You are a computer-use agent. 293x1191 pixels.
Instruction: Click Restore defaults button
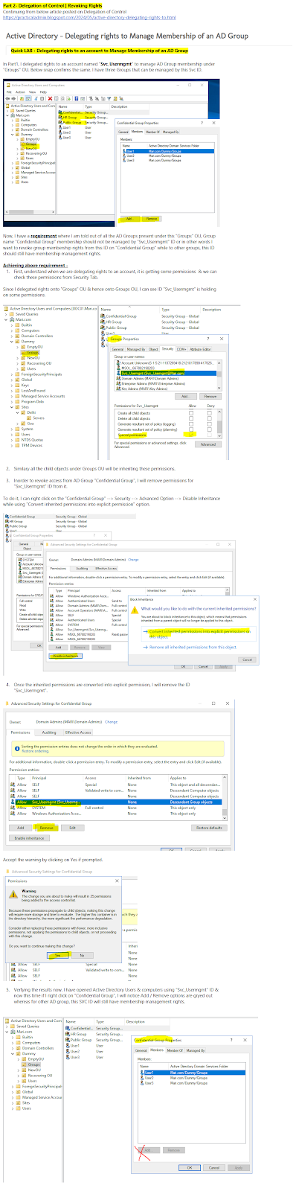[208, 827]
